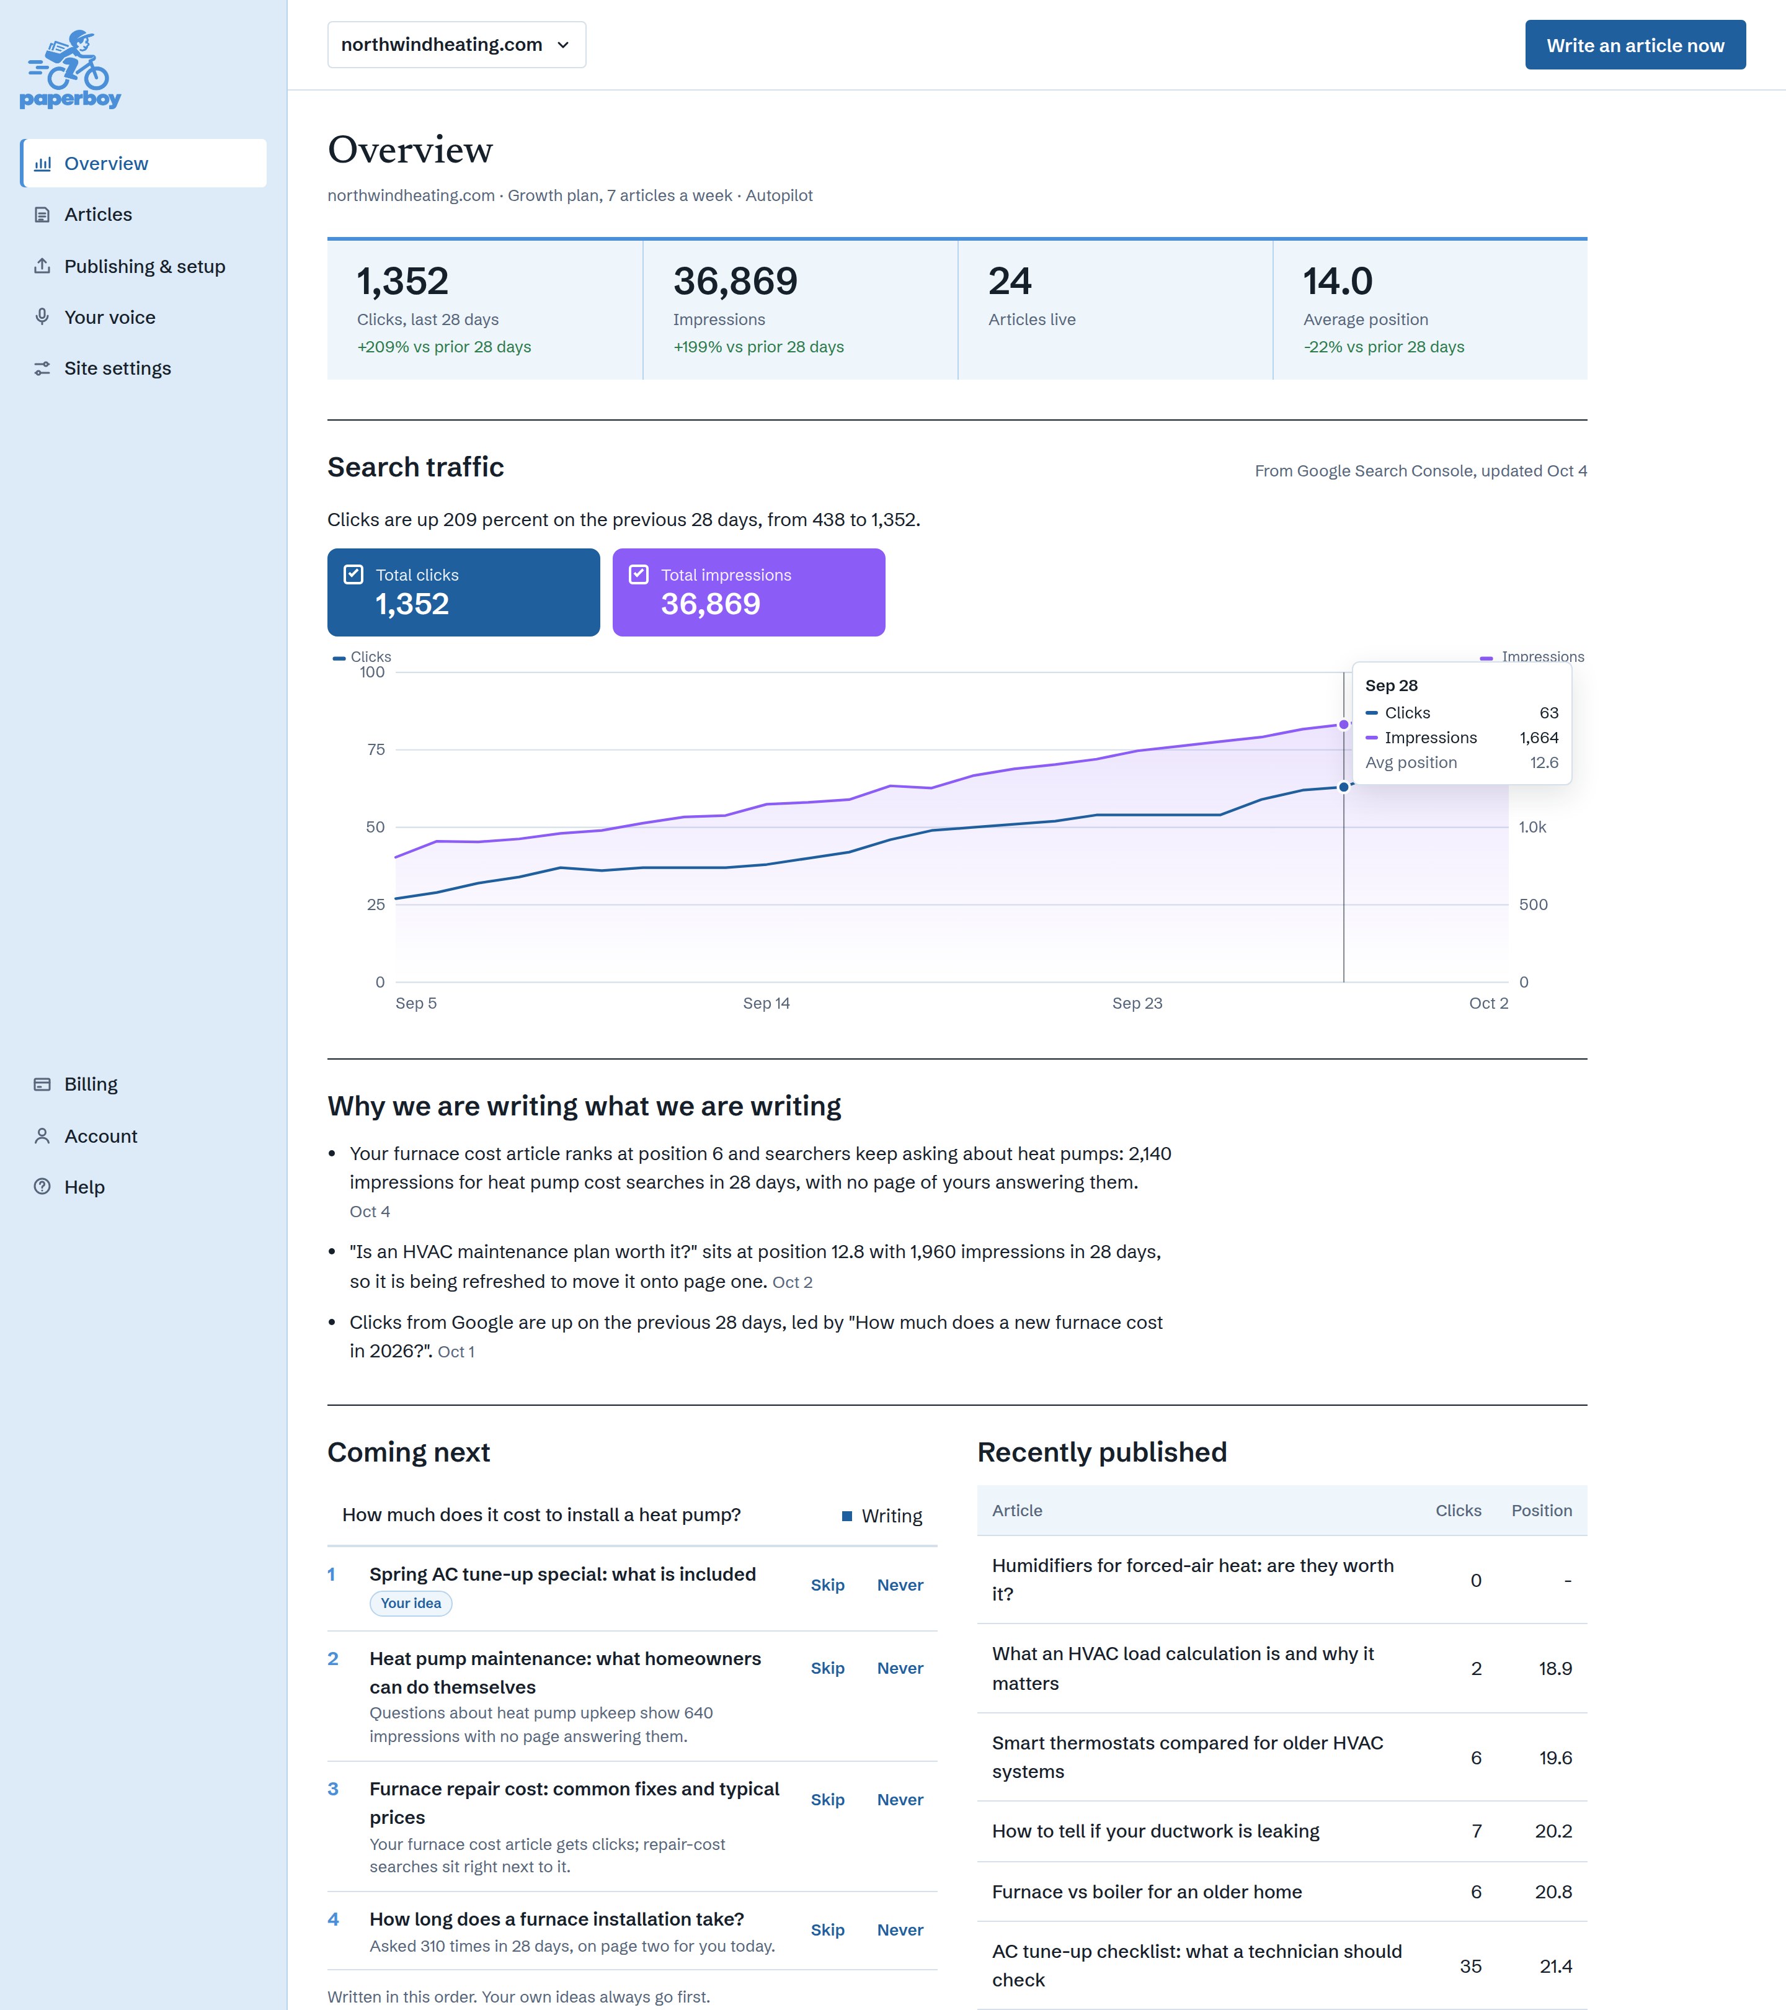Click the Clicks column header

tap(1458, 1511)
